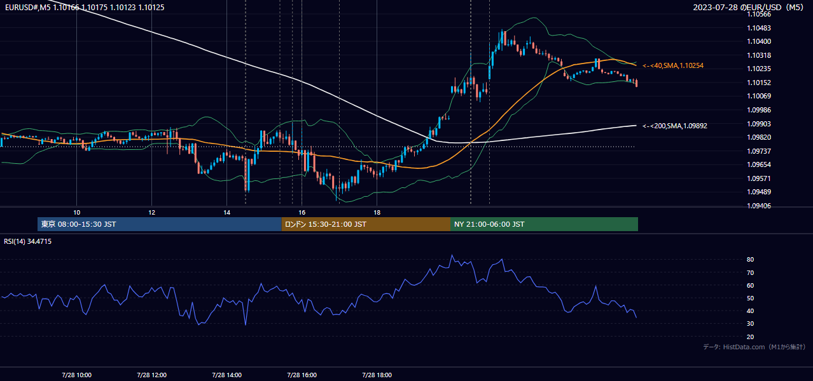The height and width of the screenshot is (381, 813).
Task: Click the hour label 12 under price chart
Action: [x=151, y=212]
